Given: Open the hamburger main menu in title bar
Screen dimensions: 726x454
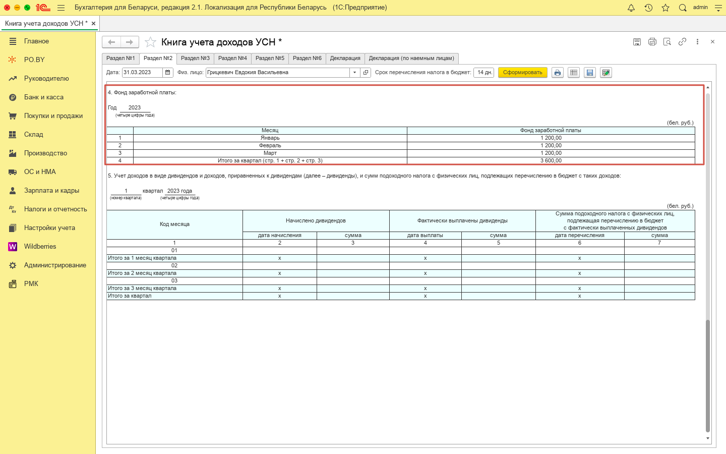Looking at the screenshot, I should (61, 8).
